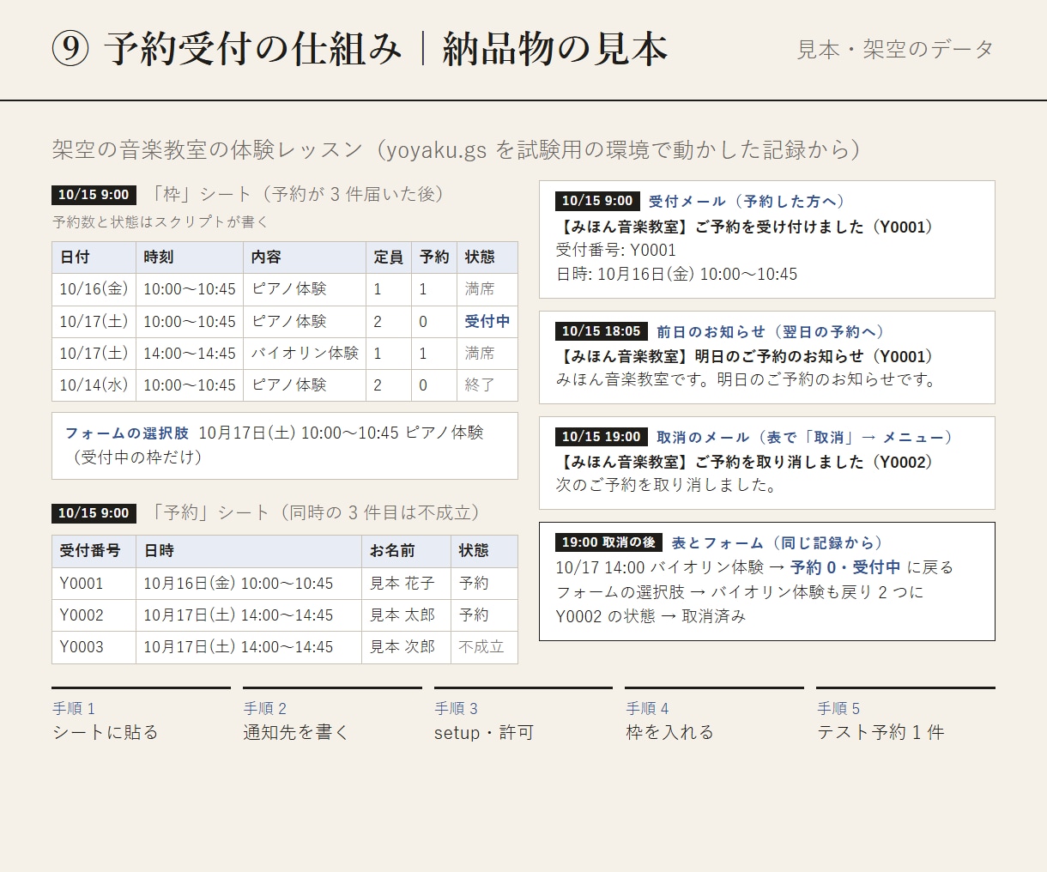
Task: Click the 10/14(水) date cell
Action: [x=94, y=385]
